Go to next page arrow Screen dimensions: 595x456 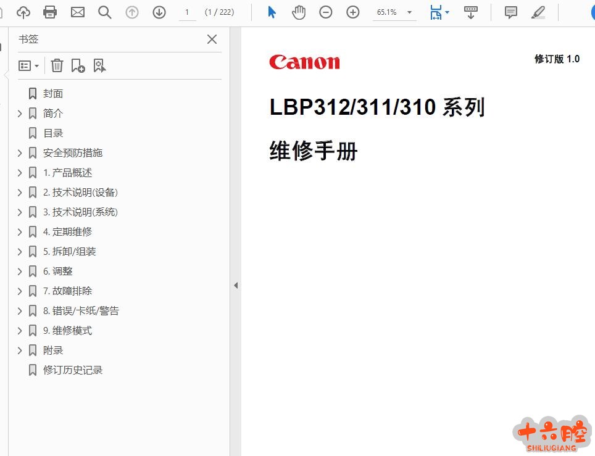159,12
